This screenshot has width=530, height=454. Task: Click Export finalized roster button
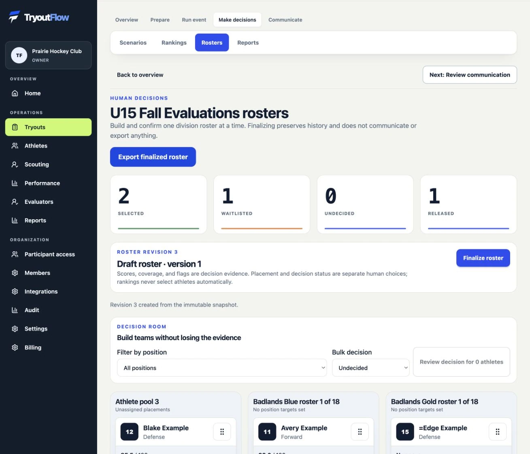point(153,157)
